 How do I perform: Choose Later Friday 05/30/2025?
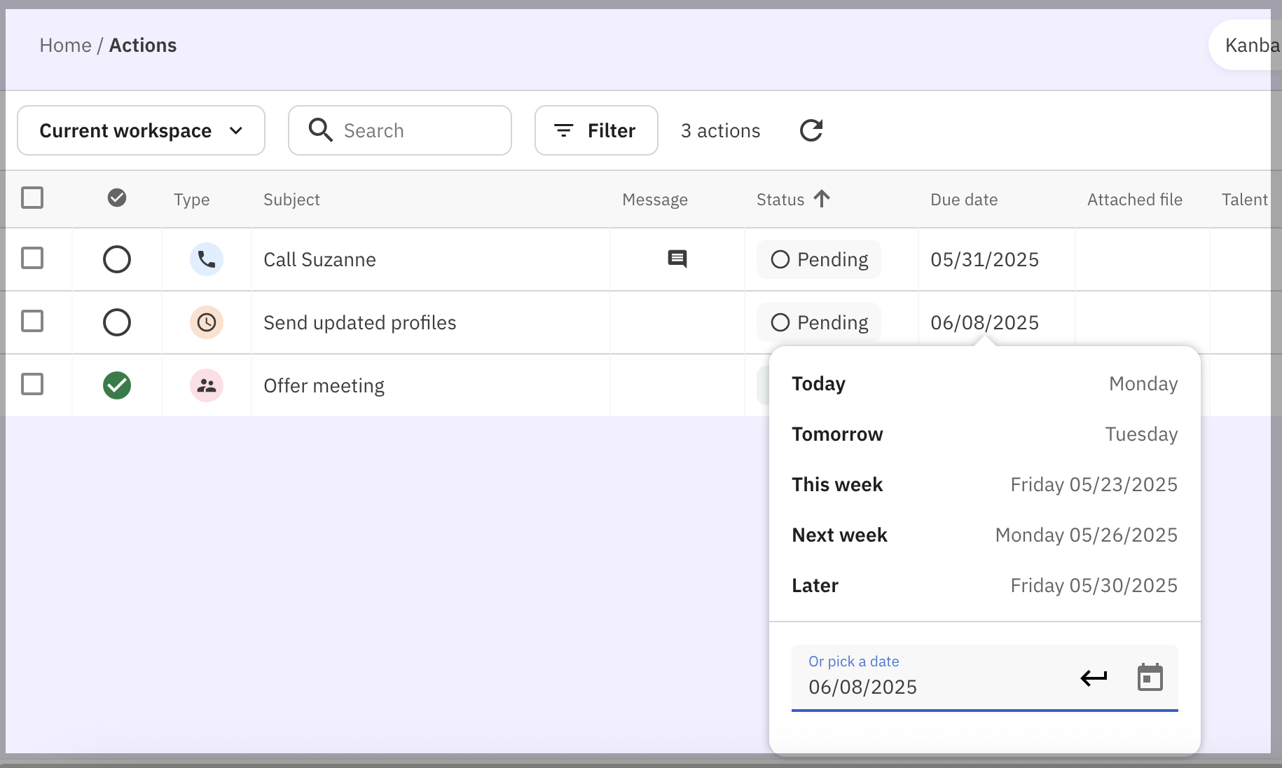tap(985, 586)
